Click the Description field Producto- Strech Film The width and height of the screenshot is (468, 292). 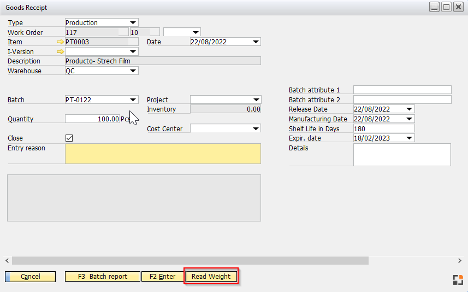pos(163,61)
